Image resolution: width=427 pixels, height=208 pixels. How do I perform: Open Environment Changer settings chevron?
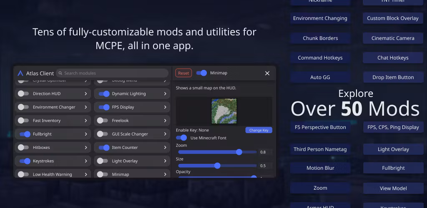[86, 107]
